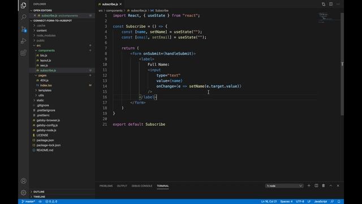Kill terminal with trash icon

pyautogui.click(x=324, y=186)
